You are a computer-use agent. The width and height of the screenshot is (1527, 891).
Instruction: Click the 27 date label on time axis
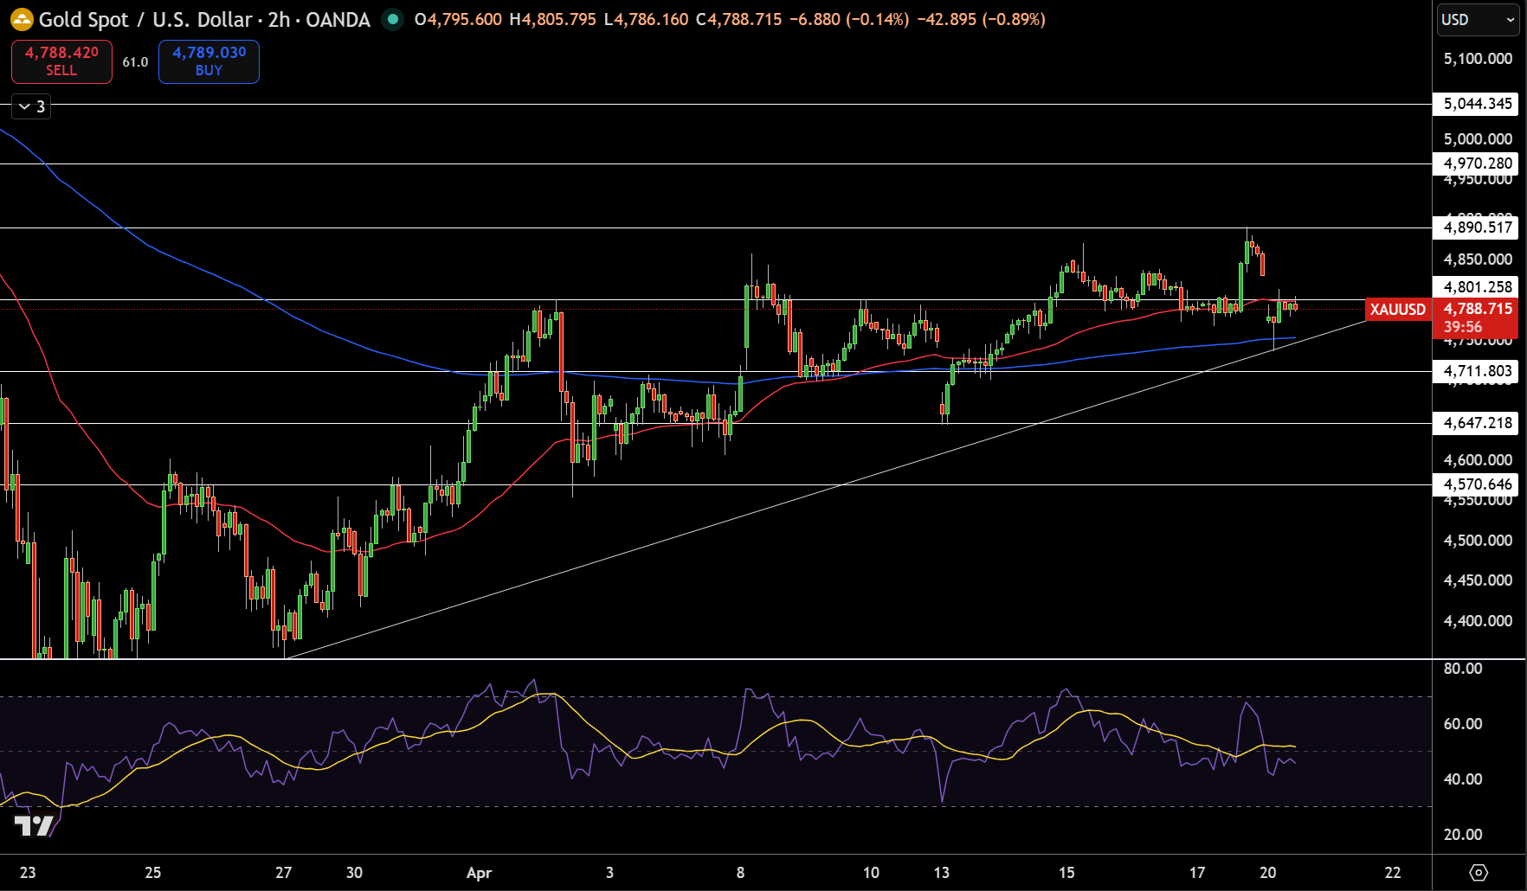pos(284,873)
